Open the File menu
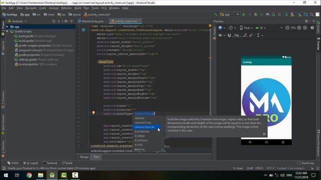Screen dimensions: 321x180 [x=4, y=8]
